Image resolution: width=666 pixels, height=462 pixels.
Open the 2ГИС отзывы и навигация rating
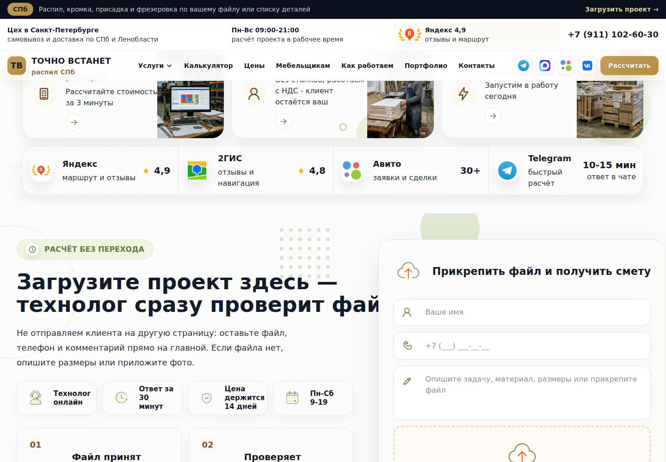(256, 170)
